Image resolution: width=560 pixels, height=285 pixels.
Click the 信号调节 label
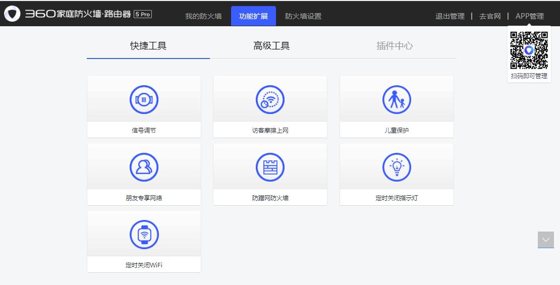144,130
